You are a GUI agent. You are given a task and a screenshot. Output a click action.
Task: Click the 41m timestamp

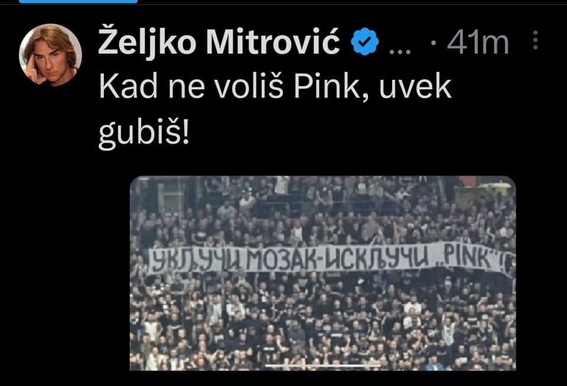478,43
